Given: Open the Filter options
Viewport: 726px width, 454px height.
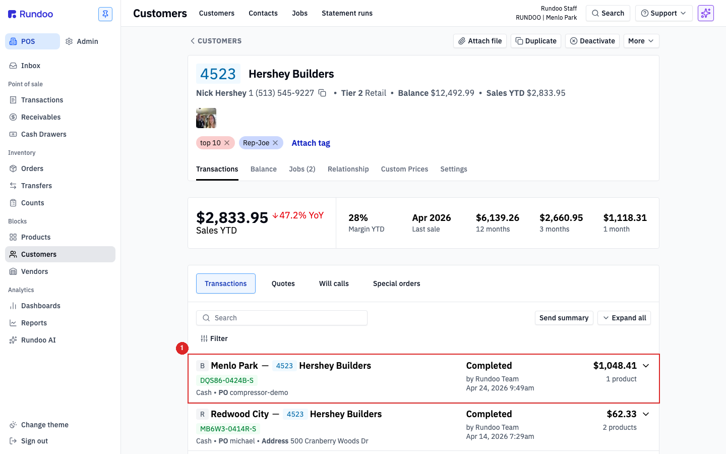Looking at the screenshot, I should pyautogui.click(x=214, y=338).
